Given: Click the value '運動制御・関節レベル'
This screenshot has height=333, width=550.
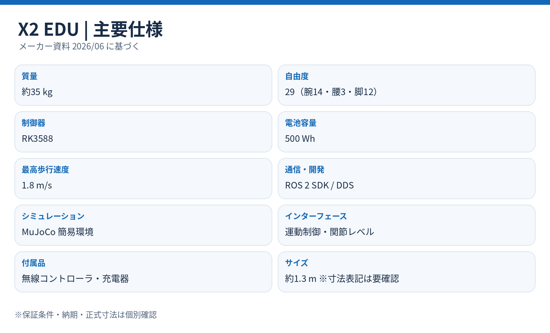Looking at the screenshot, I should pyautogui.click(x=329, y=232).
